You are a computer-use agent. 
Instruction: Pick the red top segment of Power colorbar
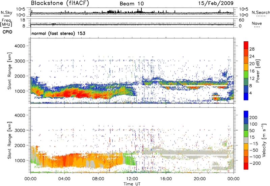(246, 45)
